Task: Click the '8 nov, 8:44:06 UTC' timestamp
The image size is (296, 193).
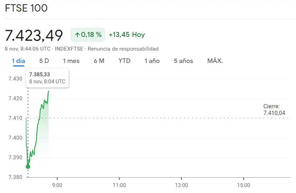Action: [x=27, y=49]
